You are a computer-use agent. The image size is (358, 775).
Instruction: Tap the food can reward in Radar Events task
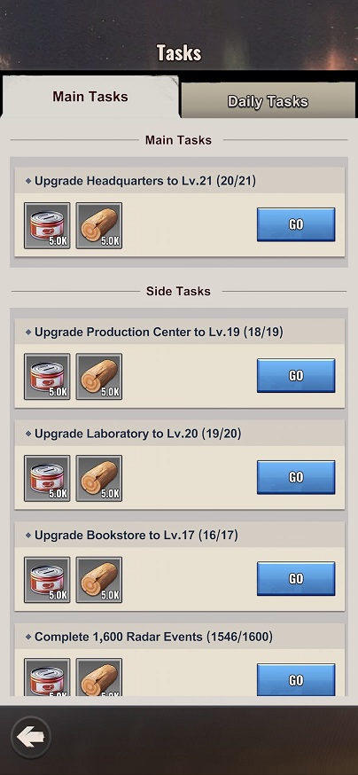(x=47, y=677)
